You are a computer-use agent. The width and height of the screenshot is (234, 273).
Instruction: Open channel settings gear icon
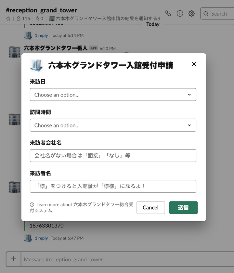191,13
